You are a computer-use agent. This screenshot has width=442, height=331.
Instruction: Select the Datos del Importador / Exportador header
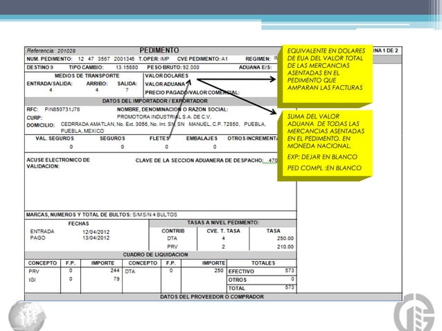[154, 101]
